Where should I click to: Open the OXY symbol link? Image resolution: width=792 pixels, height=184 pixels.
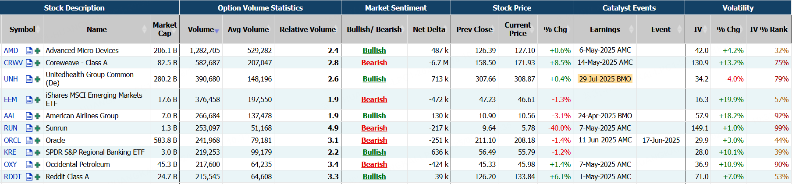(11, 165)
